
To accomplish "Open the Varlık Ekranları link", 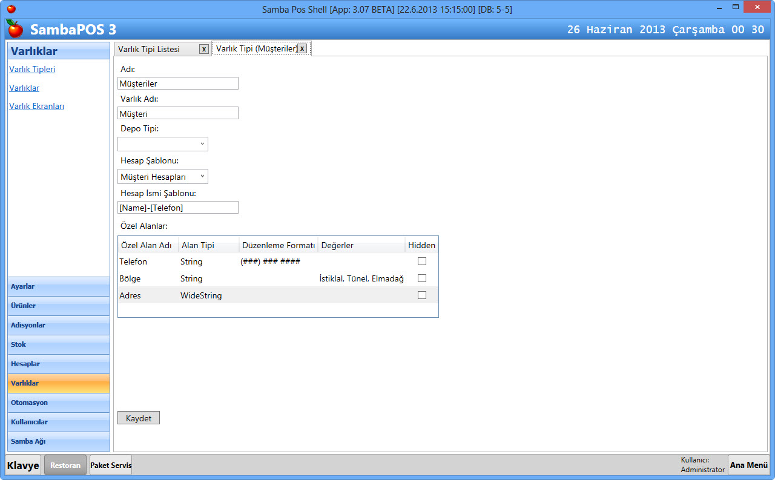I will click(x=36, y=106).
